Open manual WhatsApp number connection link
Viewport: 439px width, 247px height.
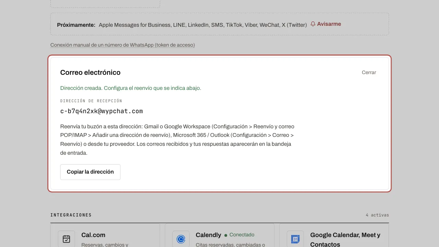point(122,45)
